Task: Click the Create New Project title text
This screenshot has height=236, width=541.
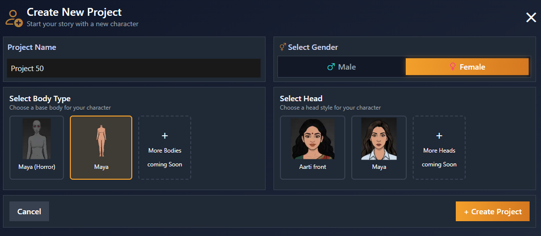Action: (74, 12)
